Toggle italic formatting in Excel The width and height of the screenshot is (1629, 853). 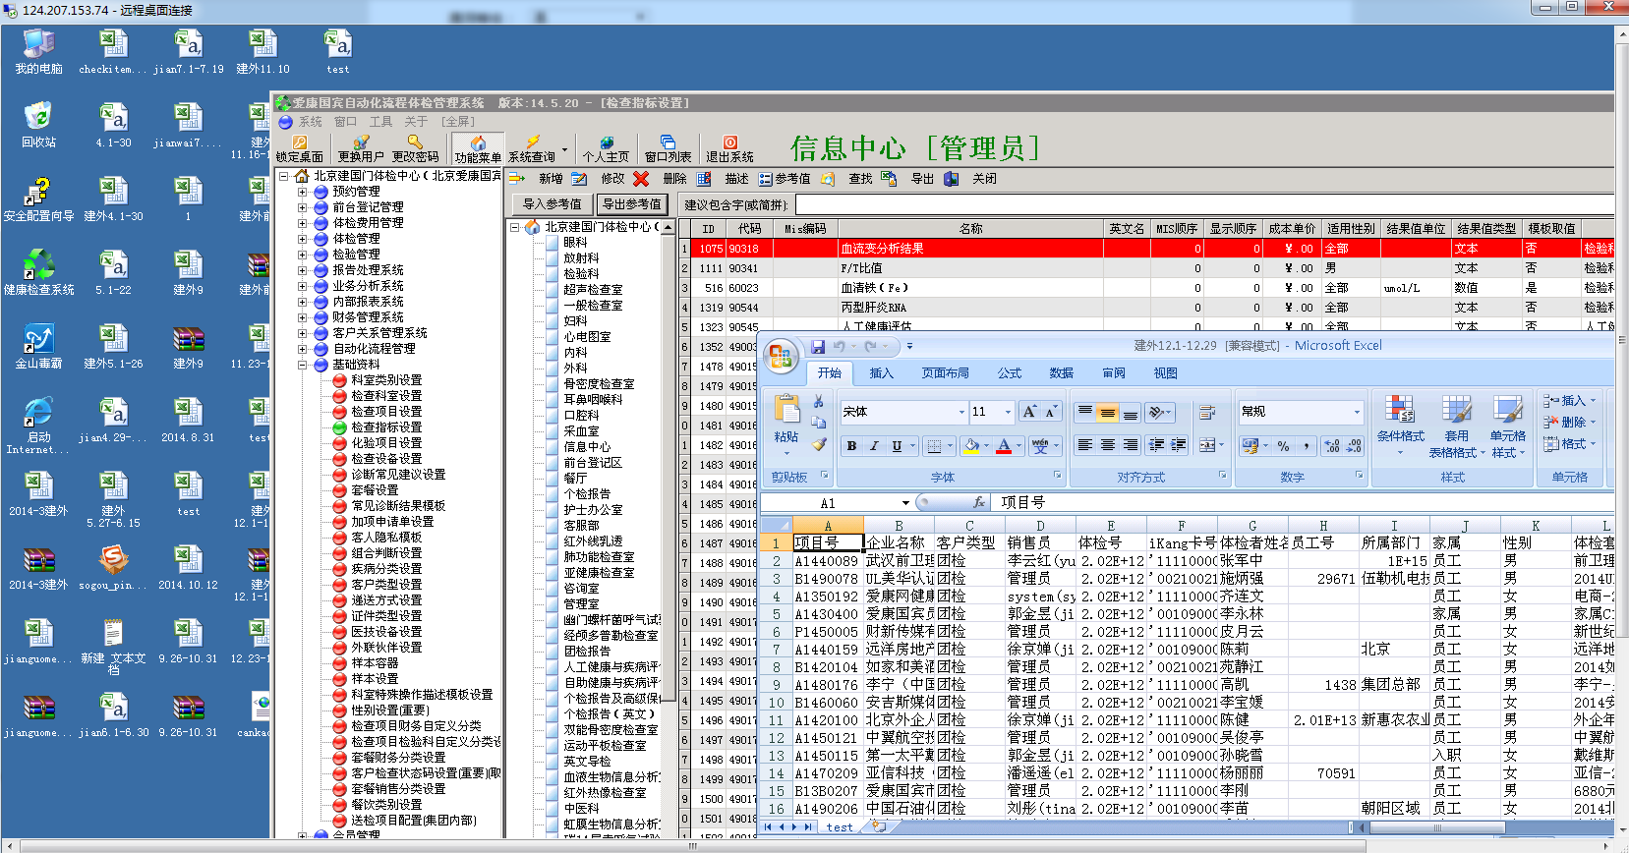(874, 446)
